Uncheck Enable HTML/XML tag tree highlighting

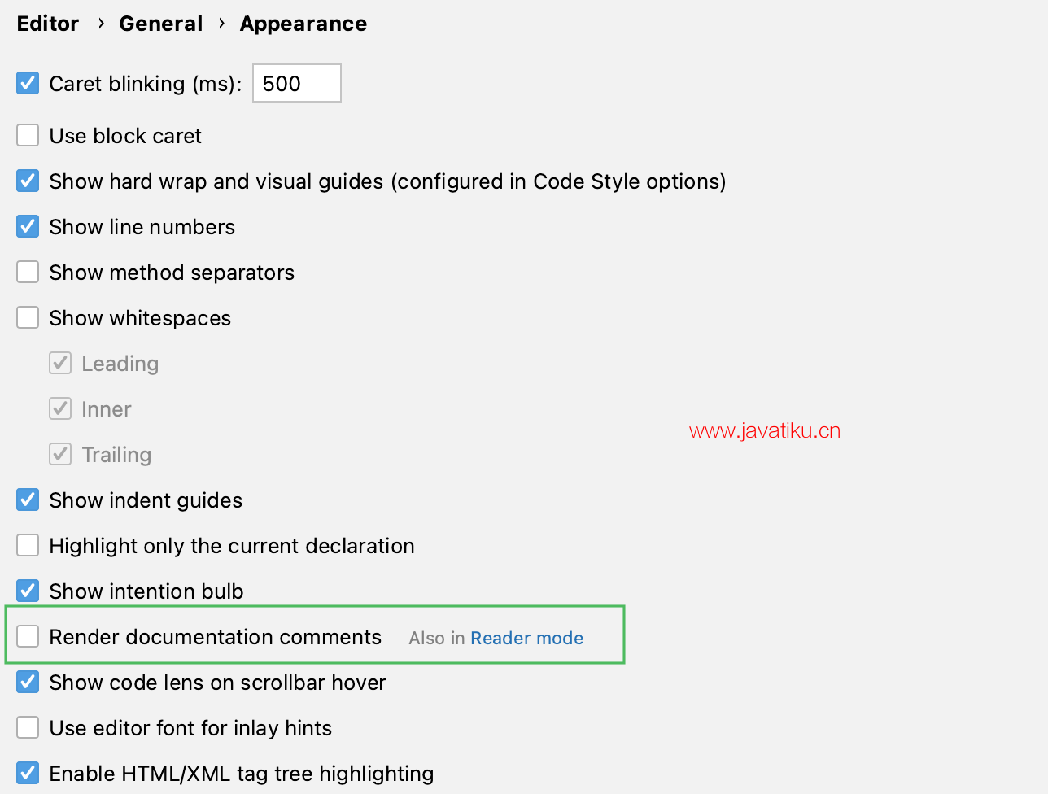[28, 773]
